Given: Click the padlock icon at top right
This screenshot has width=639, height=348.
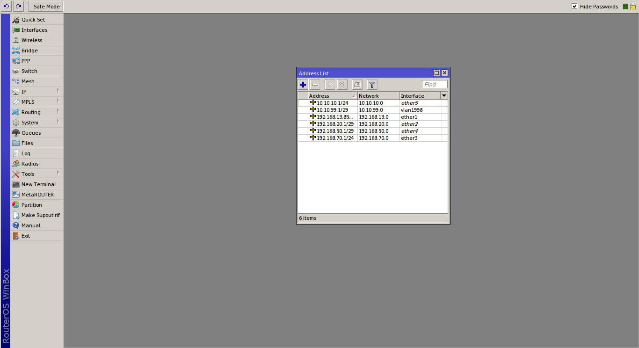Looking at the screenshot, I should (632, 7).
